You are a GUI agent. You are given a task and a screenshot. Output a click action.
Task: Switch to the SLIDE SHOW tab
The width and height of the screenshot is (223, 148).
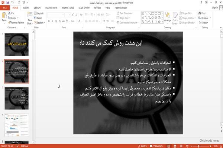coord(84,8)
